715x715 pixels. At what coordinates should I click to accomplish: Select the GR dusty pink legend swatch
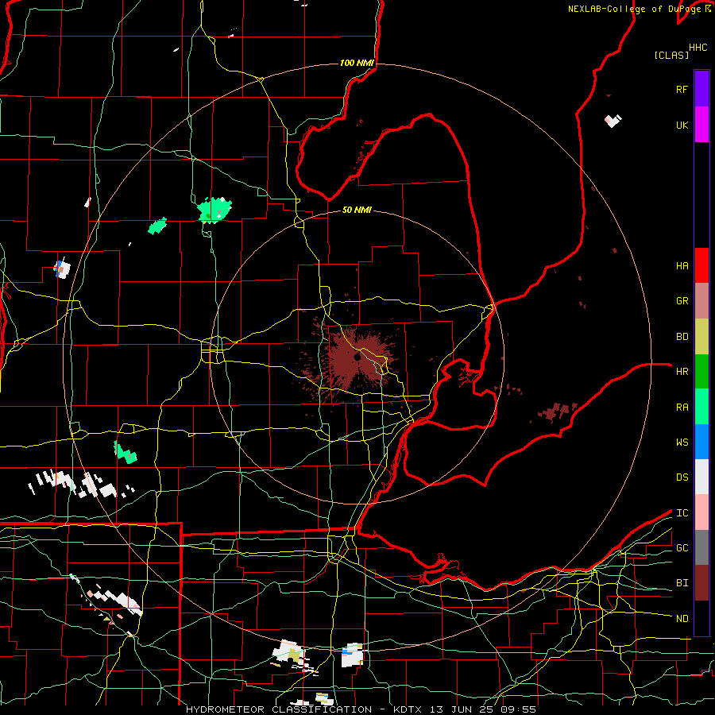coord(701,300)
